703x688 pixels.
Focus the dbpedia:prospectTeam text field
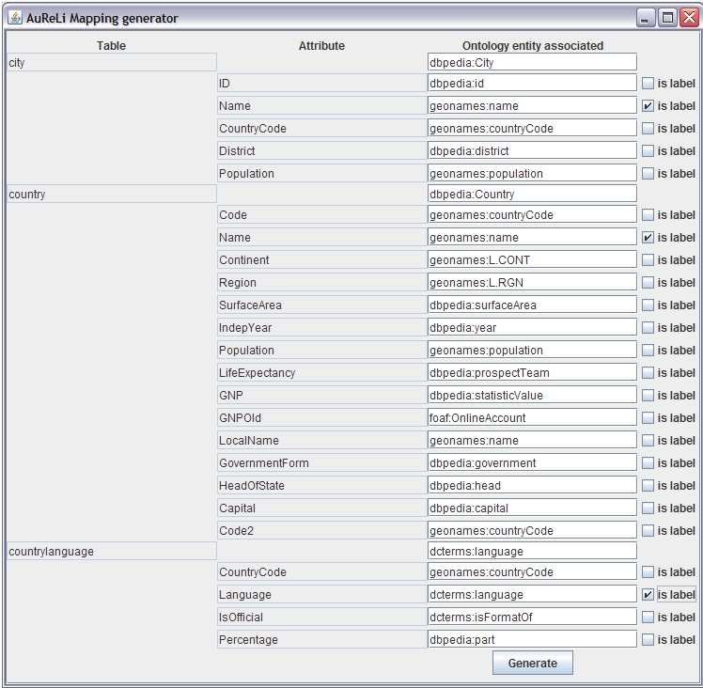point(532,373)
